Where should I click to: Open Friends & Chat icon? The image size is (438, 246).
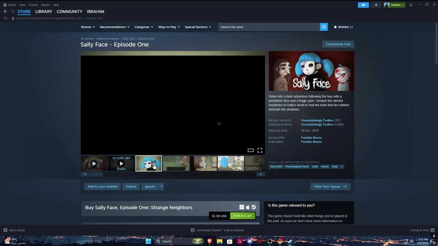tap(433, 230)
